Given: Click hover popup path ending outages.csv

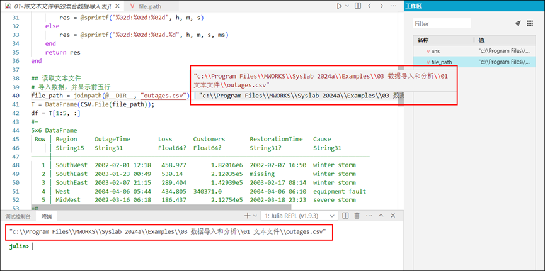Looking at the screenshot, I should [x=321, y=80].
